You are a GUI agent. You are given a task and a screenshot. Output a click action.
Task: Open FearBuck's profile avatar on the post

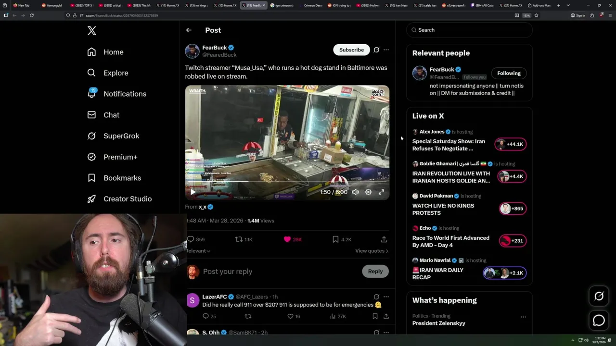(x=192, y=51)
